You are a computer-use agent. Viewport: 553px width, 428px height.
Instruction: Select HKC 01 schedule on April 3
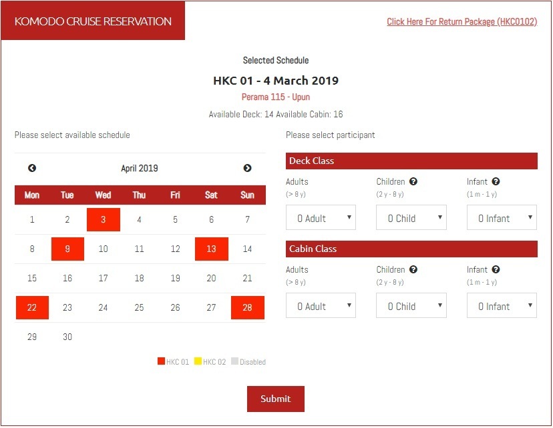click(104, 219)
